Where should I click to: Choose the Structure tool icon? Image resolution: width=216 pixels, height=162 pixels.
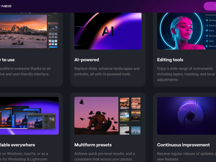pos(207,36)
